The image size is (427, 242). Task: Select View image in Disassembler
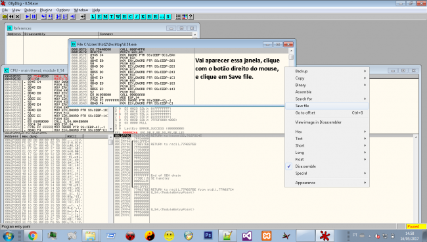[x=326, y=122]
